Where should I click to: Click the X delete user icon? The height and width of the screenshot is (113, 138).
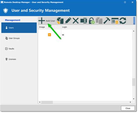[x=76, y=21]
